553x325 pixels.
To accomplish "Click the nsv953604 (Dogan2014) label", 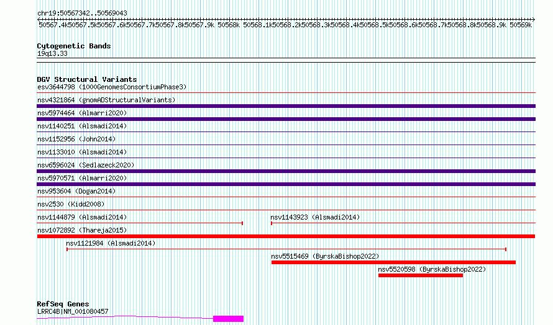I will pyautogui.click(x=76, y=191).
